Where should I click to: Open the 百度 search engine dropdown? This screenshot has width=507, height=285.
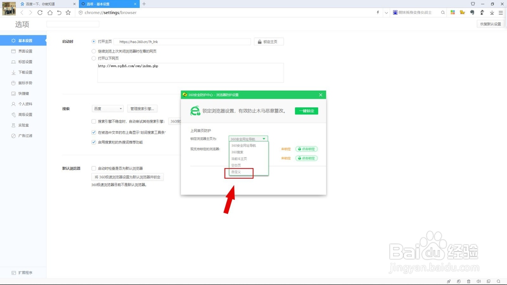(x=107, y=109)
